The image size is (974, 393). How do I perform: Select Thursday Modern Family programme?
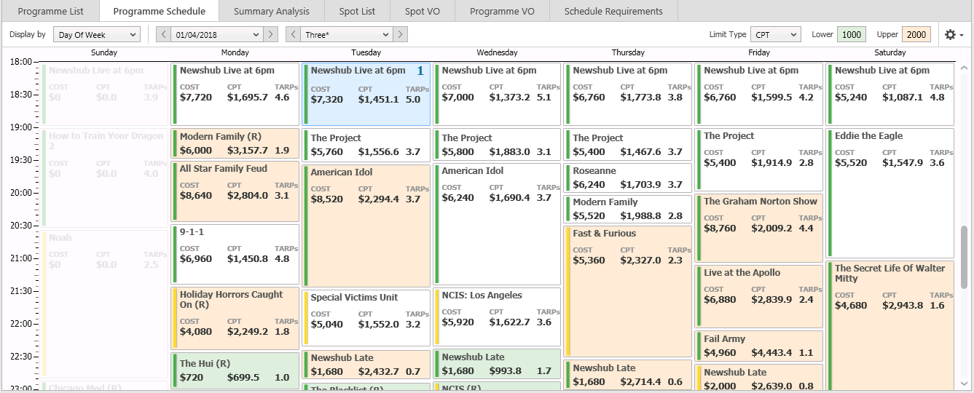[628, 209]
